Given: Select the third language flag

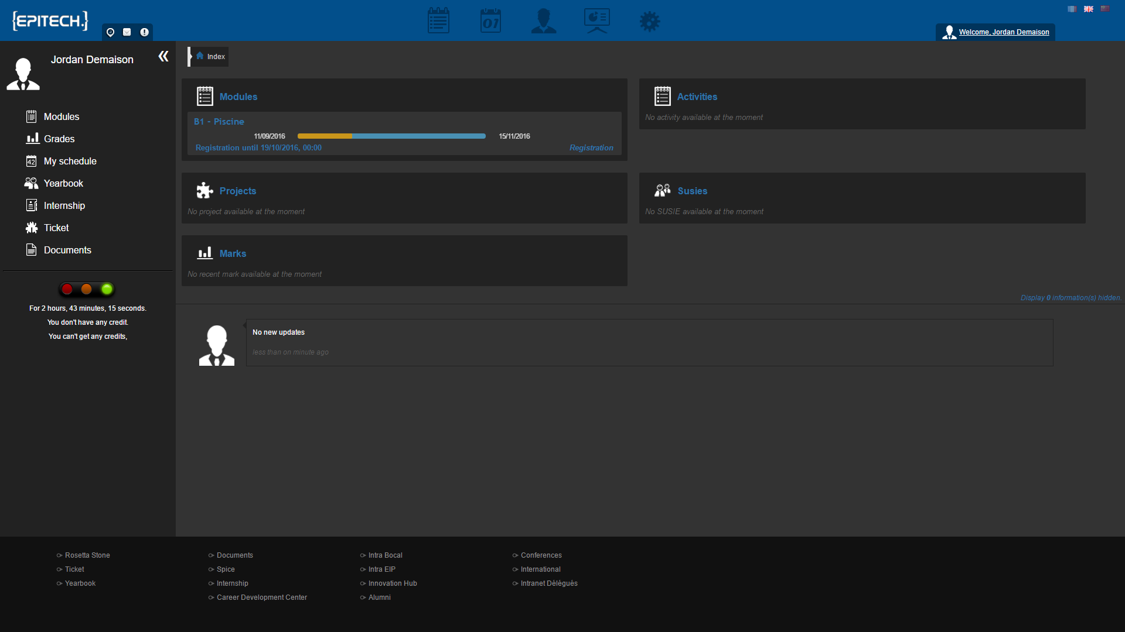Looking at the screenshot, I should (1104, 9).
